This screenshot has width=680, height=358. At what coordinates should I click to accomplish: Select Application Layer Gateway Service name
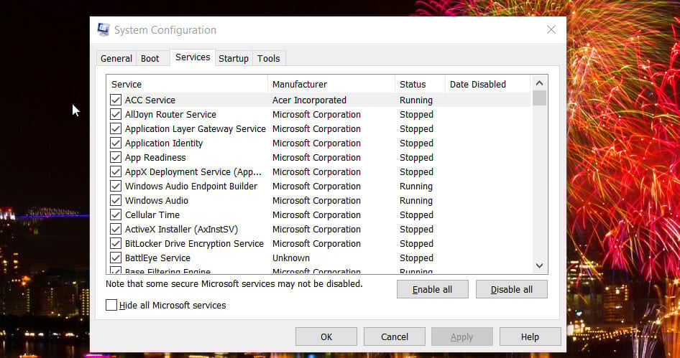(195, 128)
